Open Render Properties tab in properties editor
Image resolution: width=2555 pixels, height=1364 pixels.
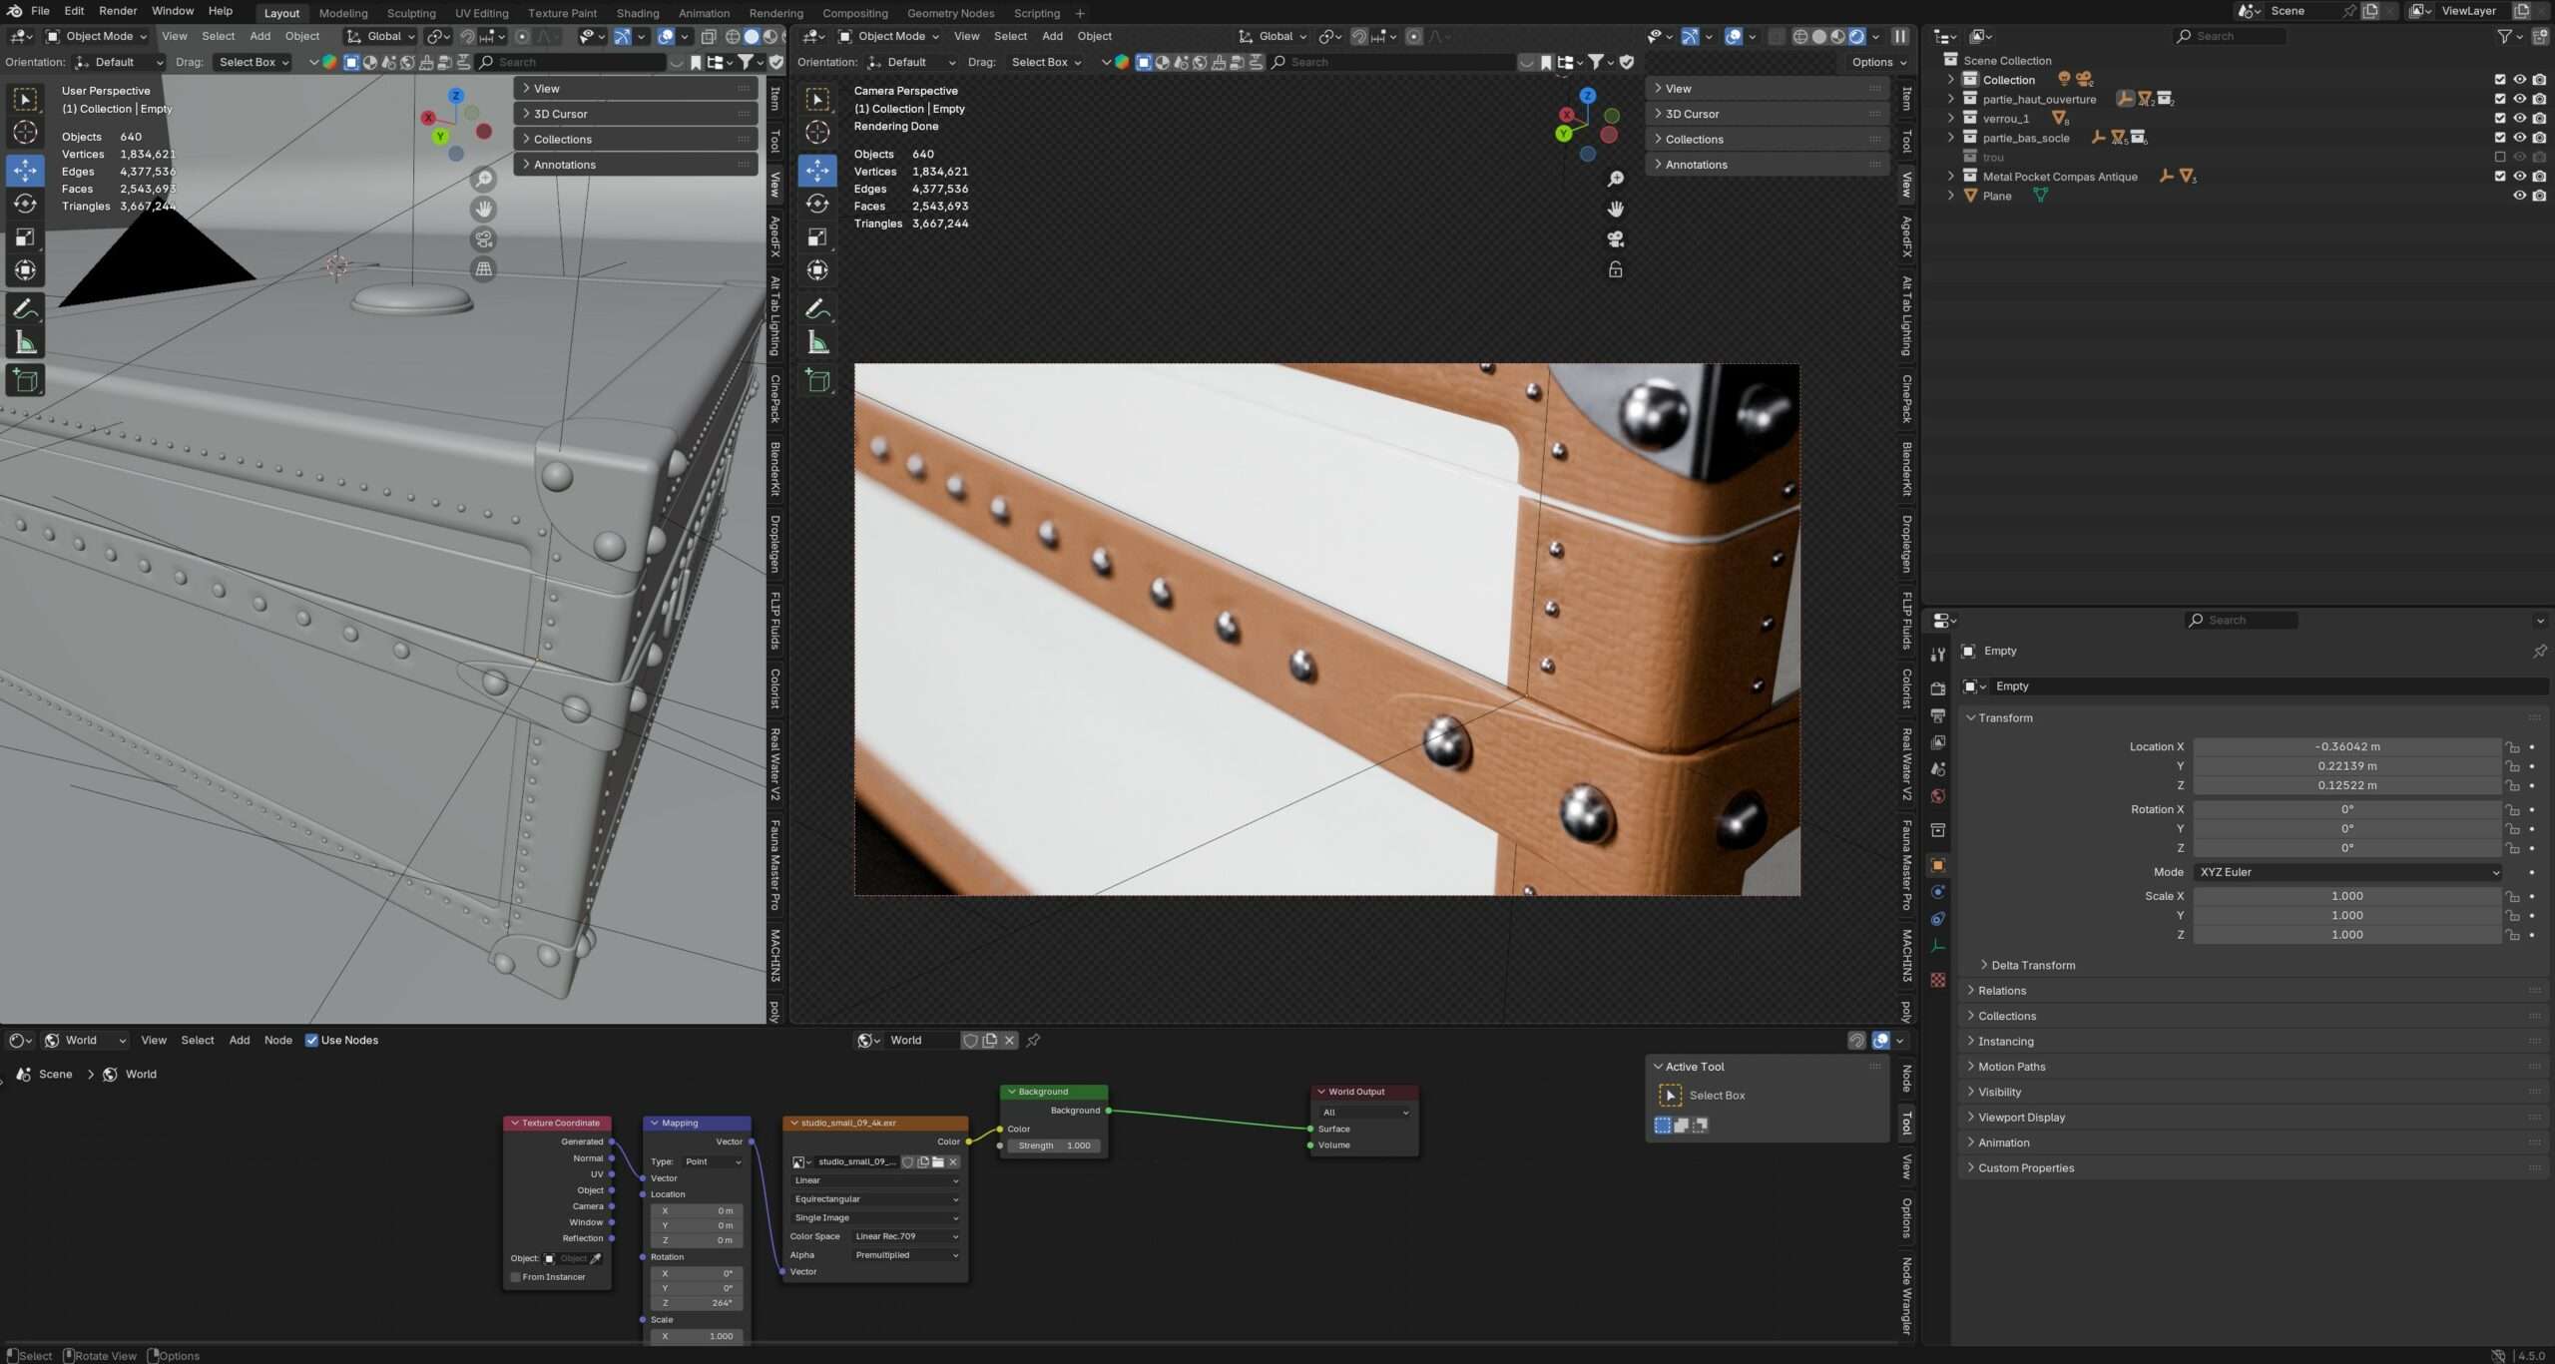(x=1936, y=688)
